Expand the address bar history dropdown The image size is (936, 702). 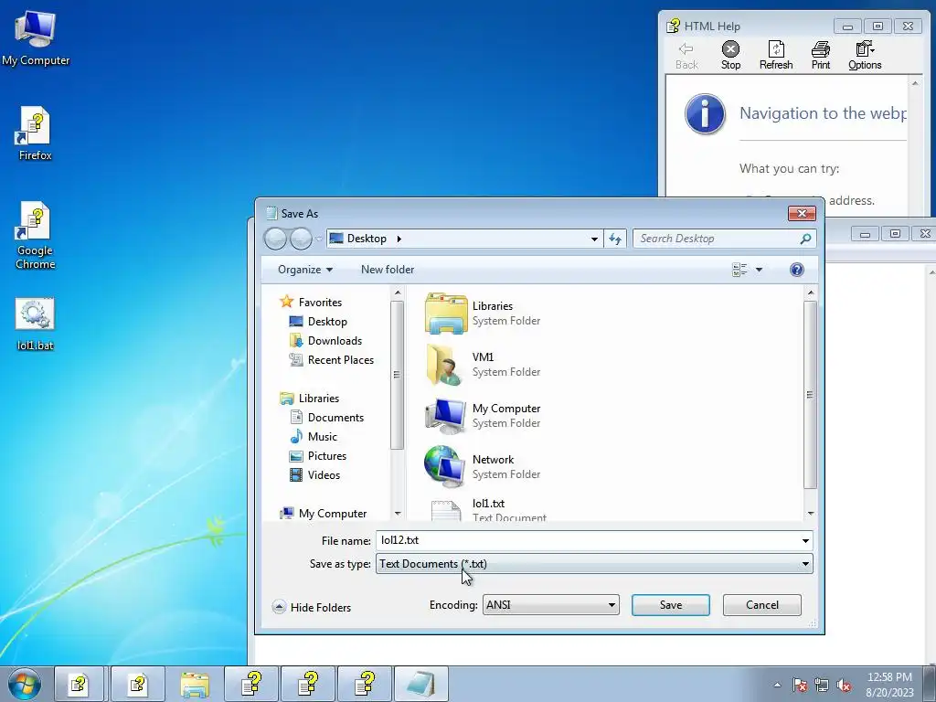[x=594, y=239]
